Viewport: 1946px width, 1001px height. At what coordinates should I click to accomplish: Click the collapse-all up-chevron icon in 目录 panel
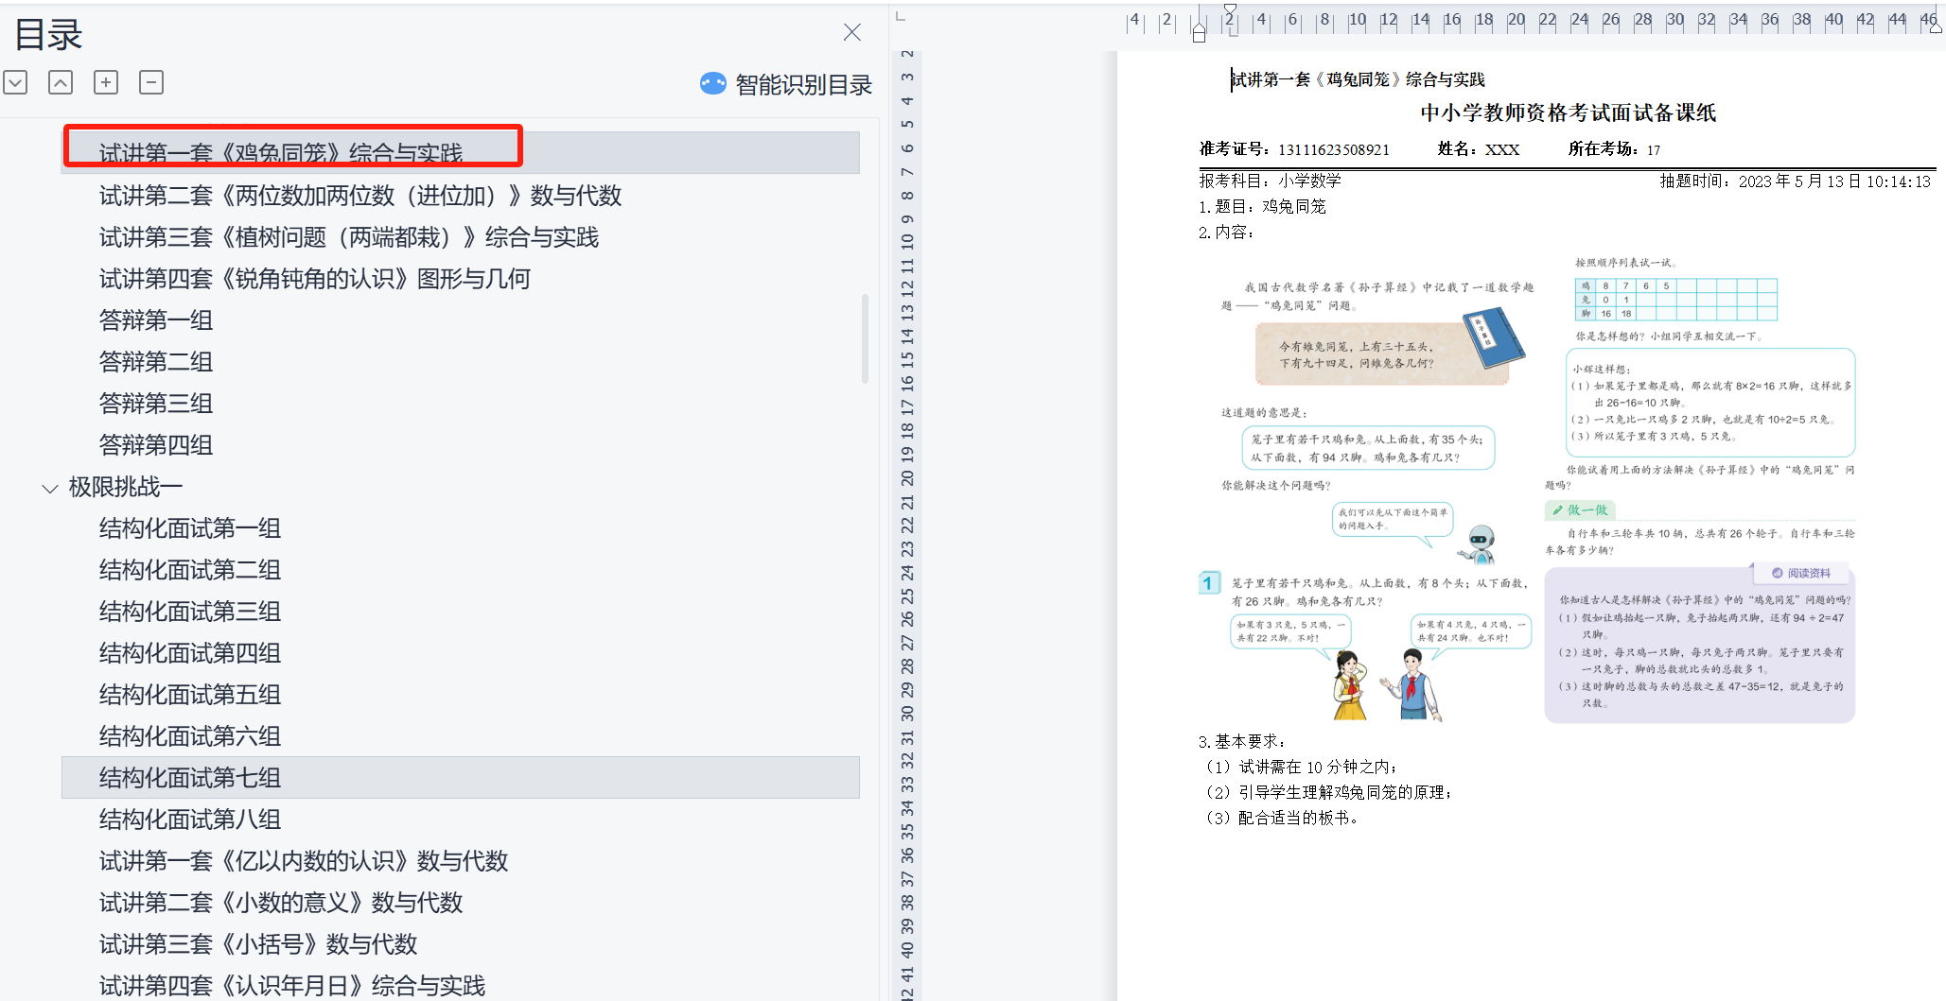coord(61,83)
